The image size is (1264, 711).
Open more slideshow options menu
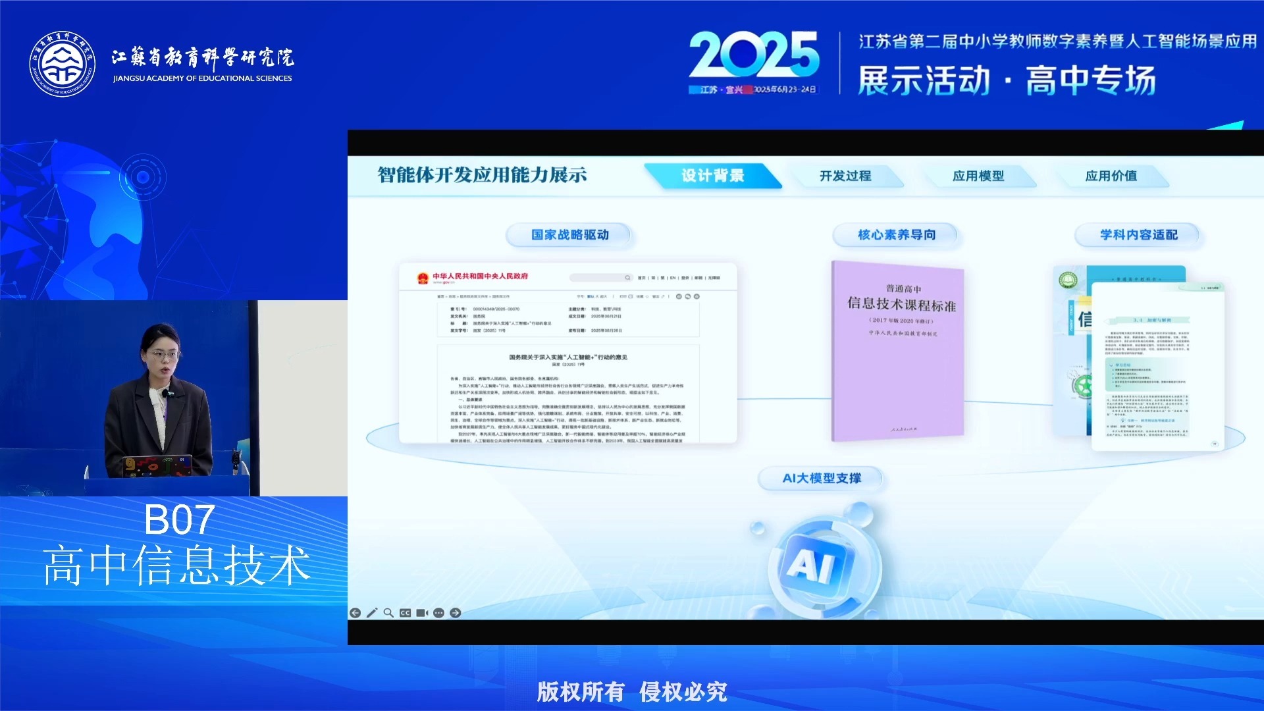[x=438, y=613]
